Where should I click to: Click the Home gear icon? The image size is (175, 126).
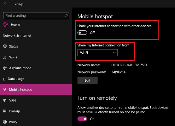6,25
